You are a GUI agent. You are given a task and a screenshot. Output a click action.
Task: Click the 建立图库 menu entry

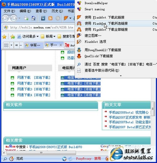(116, 36)
